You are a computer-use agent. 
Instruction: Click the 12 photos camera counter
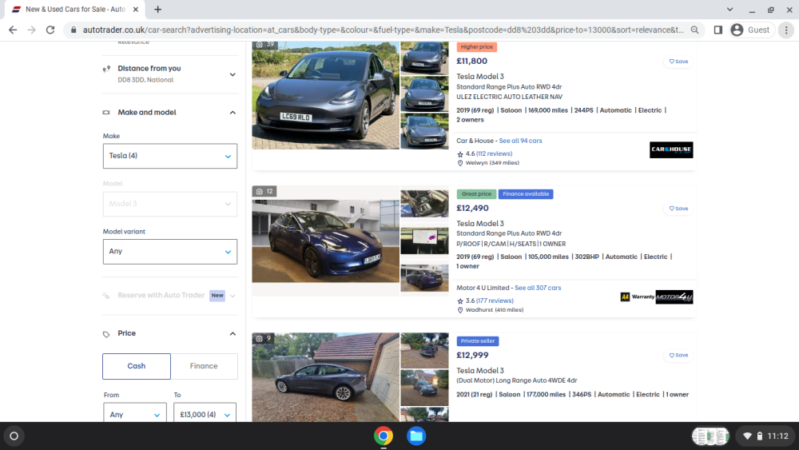pyautogui.click(x=264, y=191)
